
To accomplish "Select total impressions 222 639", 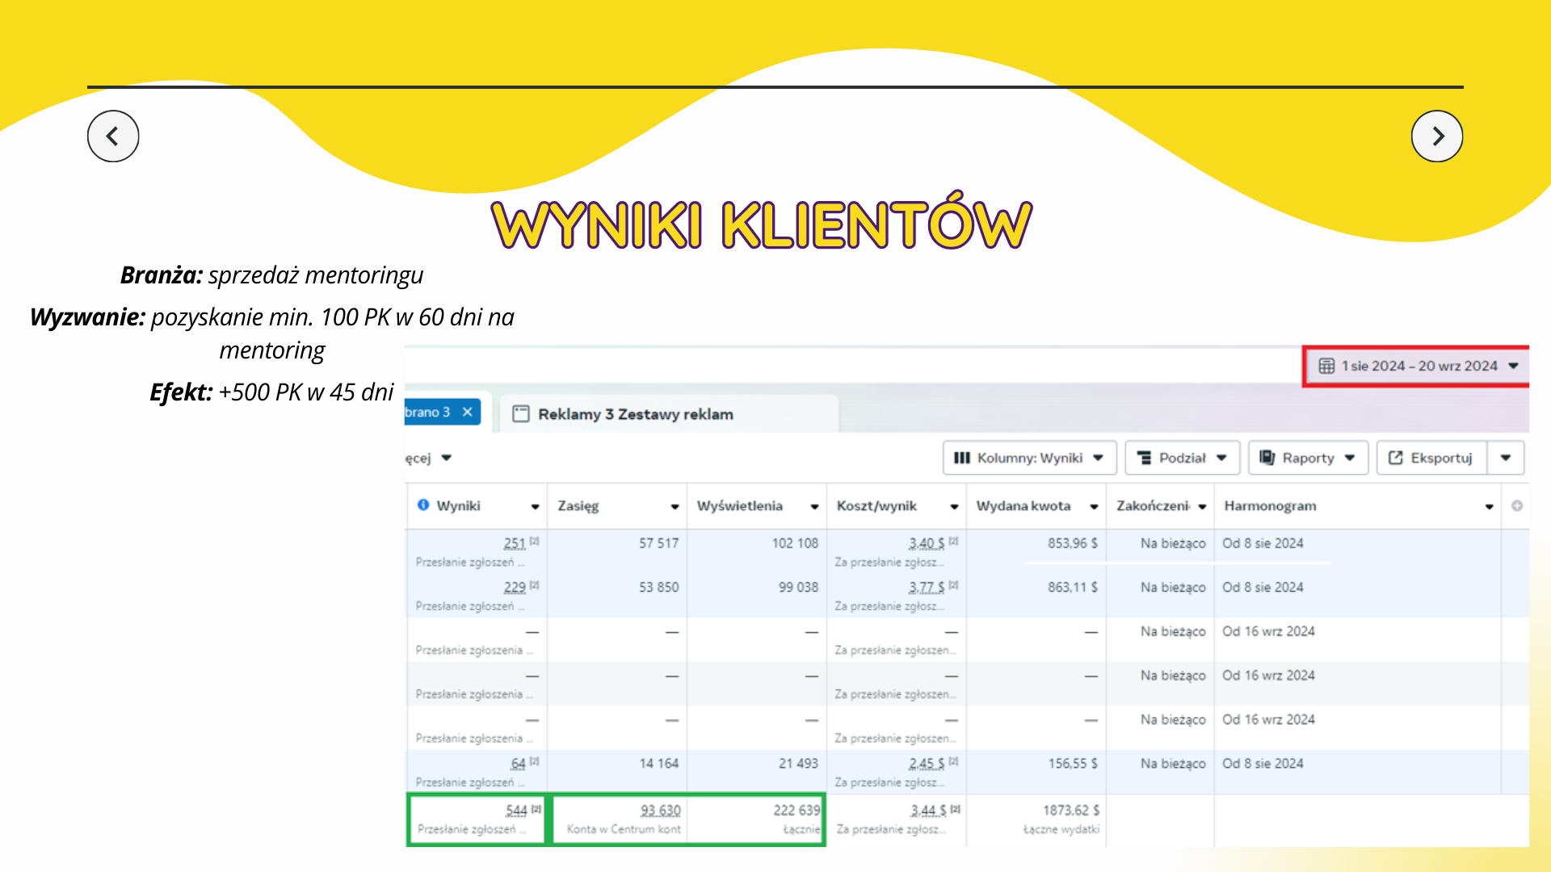I will 797,810.
